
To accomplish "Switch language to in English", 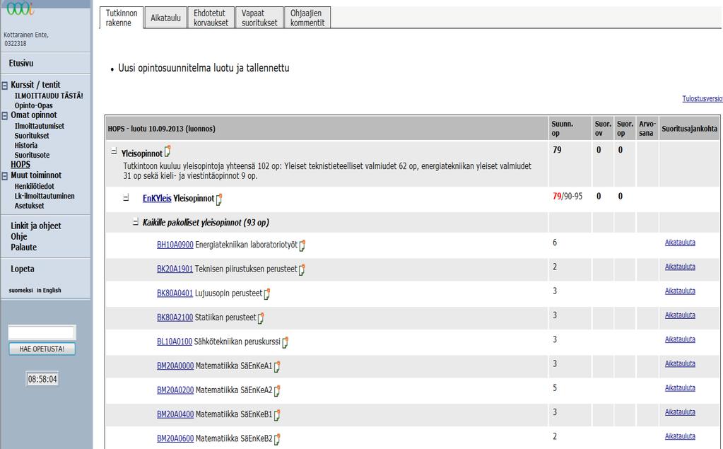I will (49, 290).
